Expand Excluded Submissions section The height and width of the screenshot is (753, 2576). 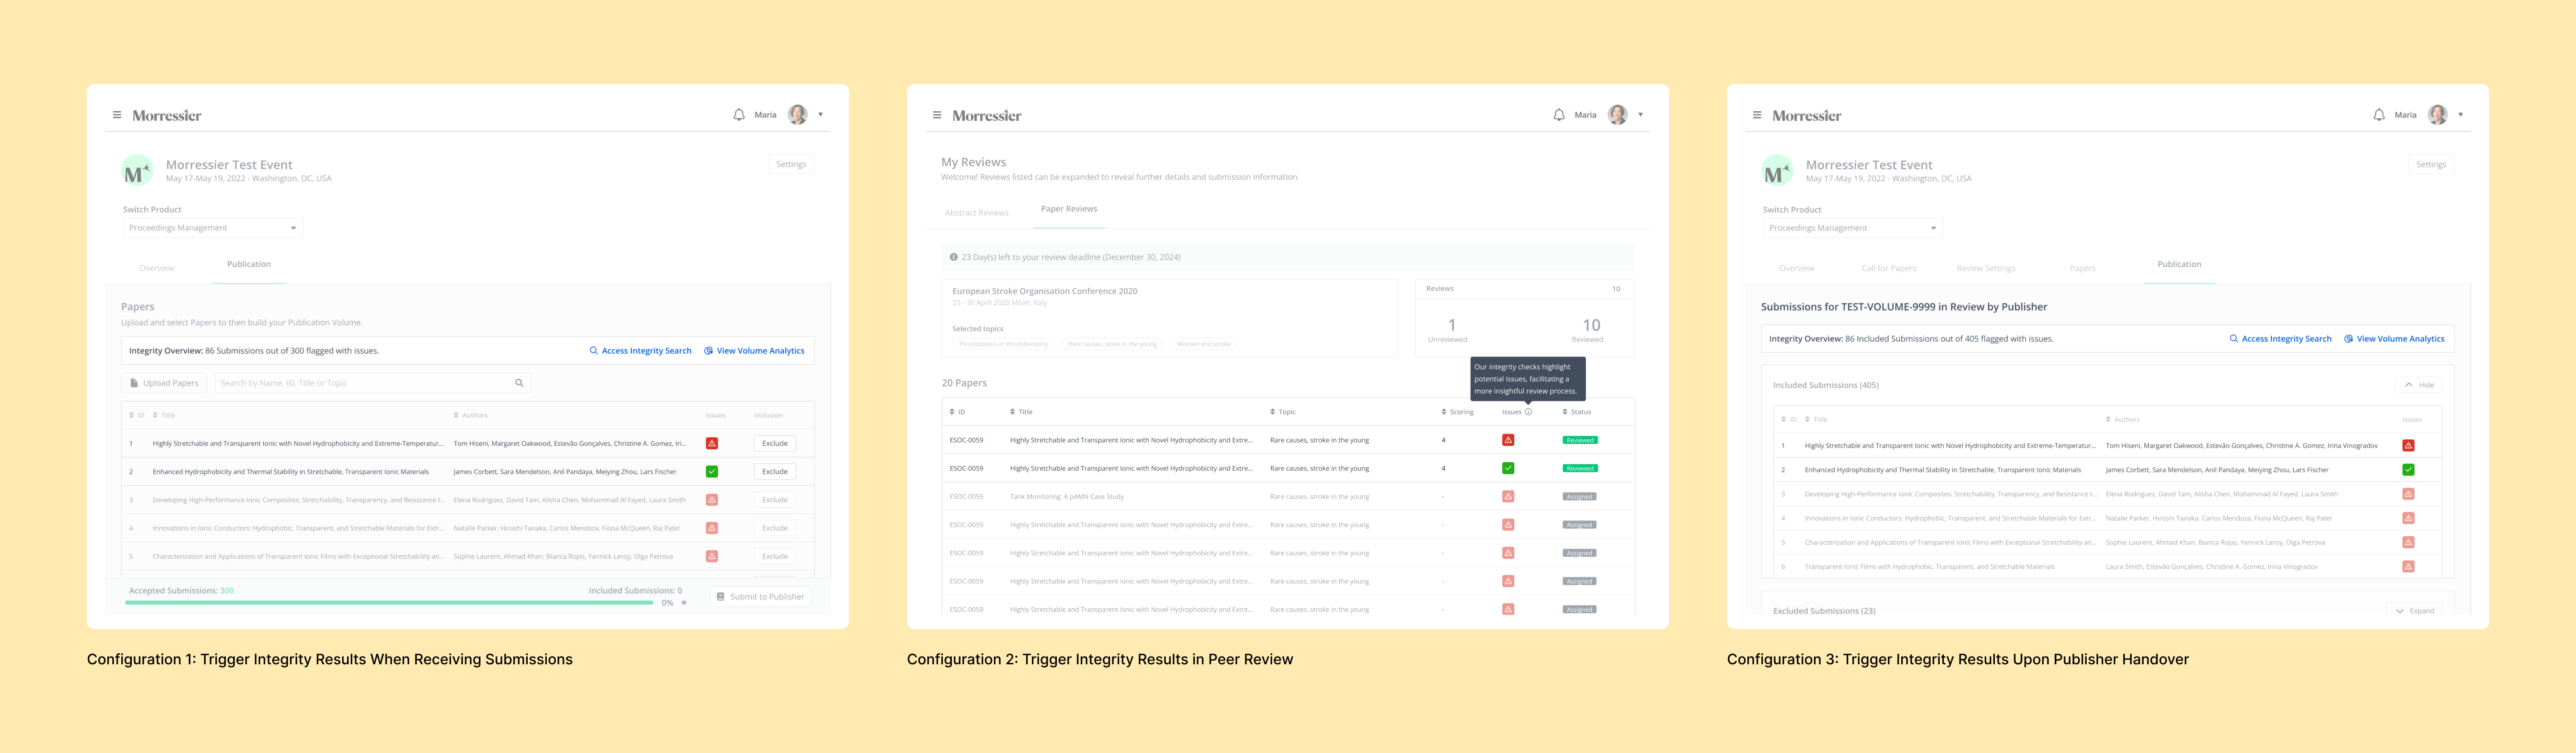[x=2414, y=611]
